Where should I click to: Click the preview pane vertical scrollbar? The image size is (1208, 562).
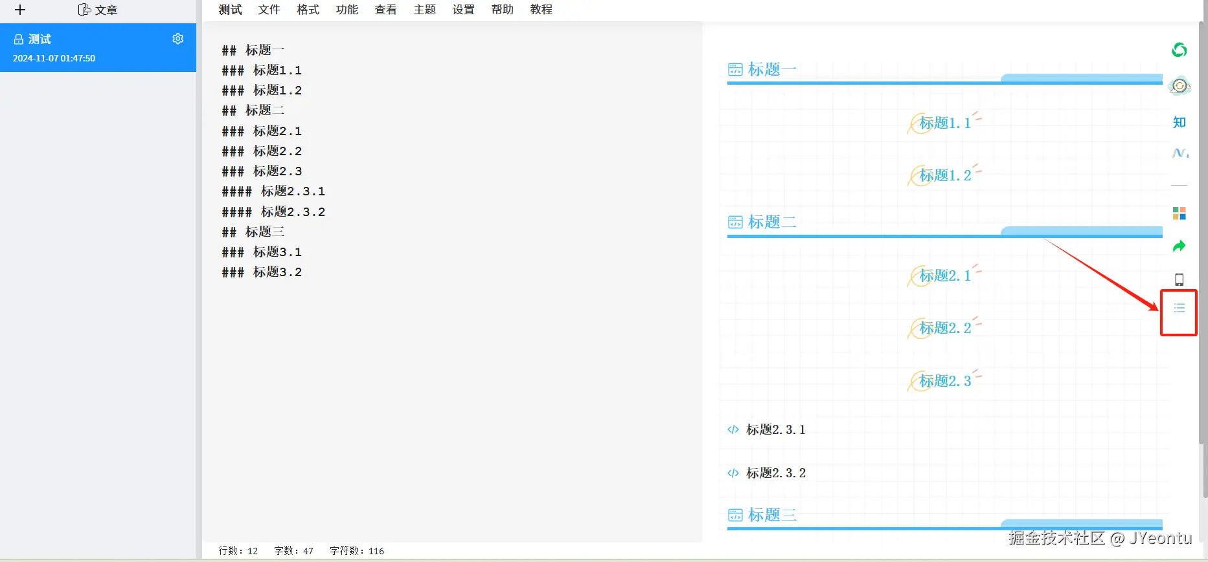[x=1203, y=259]
